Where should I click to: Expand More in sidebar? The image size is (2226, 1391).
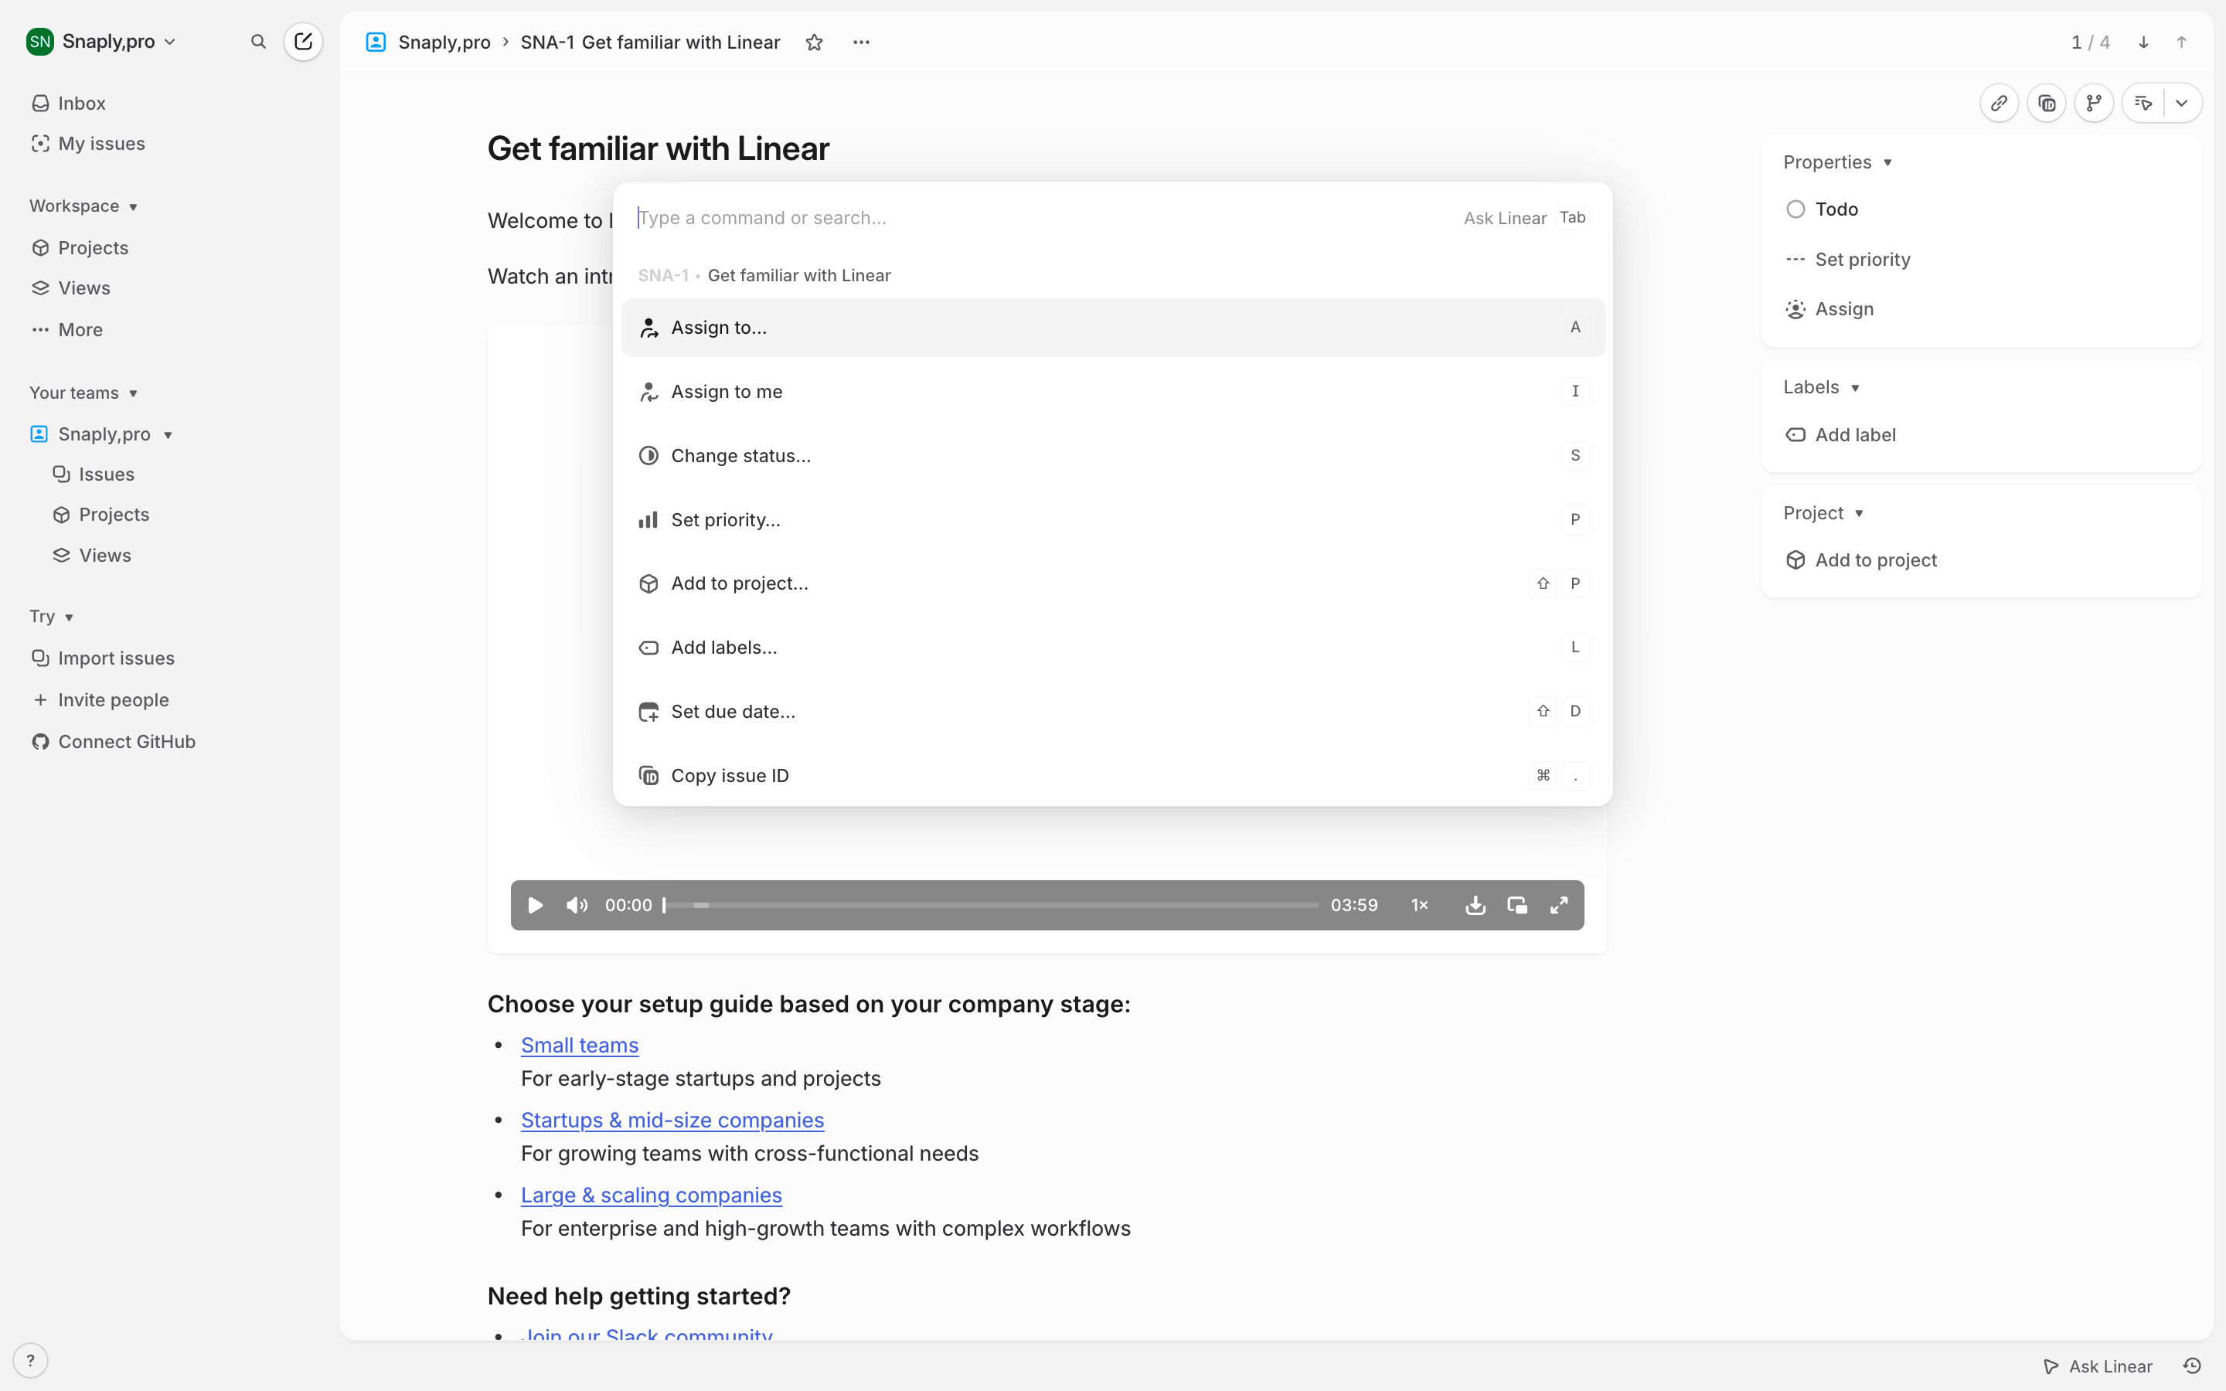coord(67,329)
